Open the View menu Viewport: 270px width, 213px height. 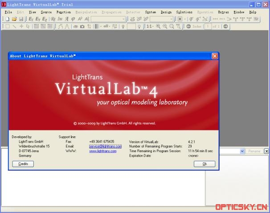33,12
